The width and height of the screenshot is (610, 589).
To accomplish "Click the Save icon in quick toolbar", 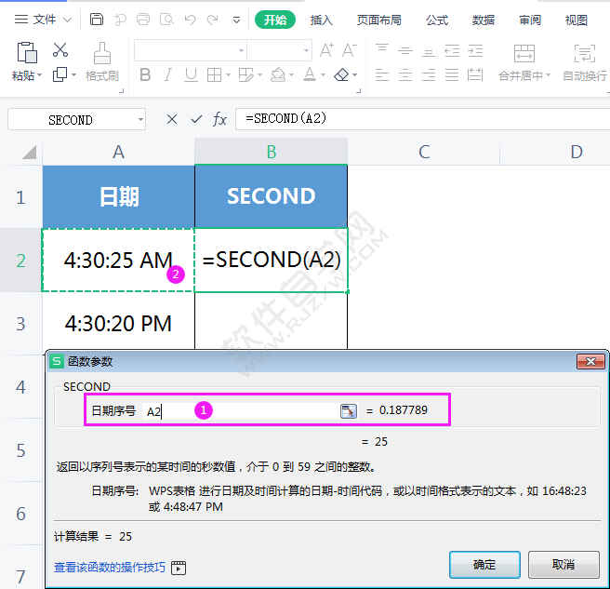I will pos(97,20).
